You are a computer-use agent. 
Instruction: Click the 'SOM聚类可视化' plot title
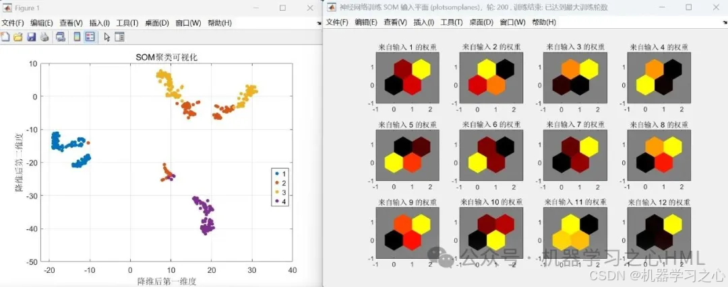coord(166,57)
